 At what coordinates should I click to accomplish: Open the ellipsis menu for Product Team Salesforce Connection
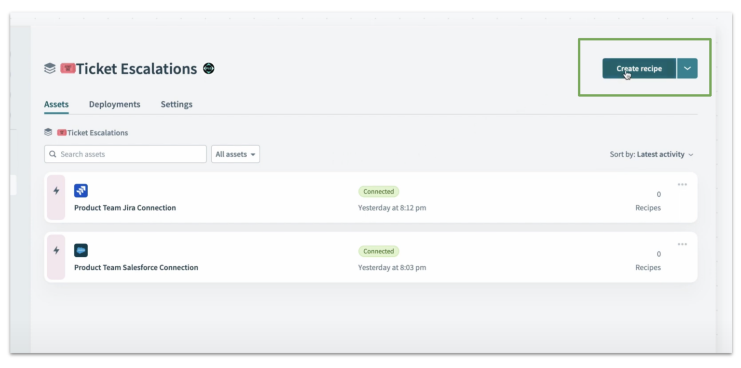coord(682,244)
